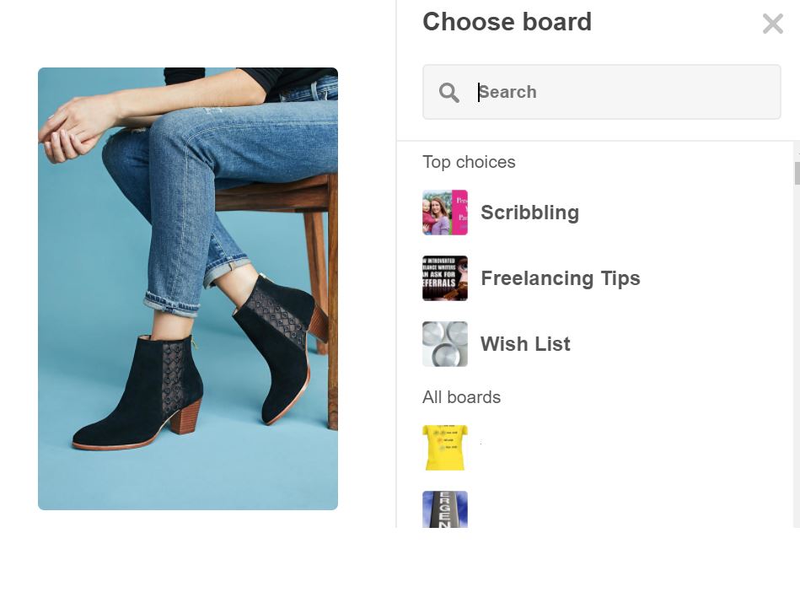Click the Wish List board thumbnail

445,344
